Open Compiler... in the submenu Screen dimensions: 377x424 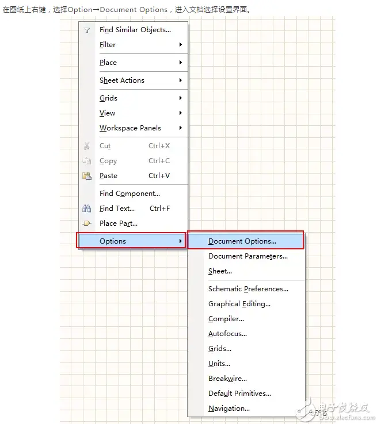pyautogui.click(x=246, y=319)
